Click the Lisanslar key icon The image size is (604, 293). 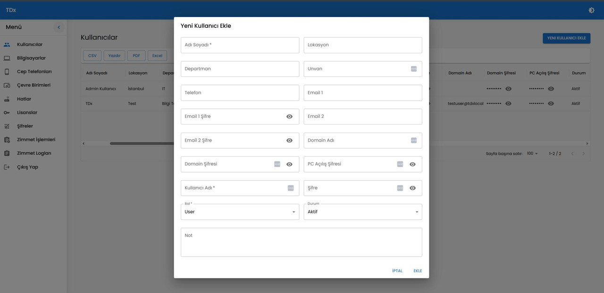coord(7,113)
